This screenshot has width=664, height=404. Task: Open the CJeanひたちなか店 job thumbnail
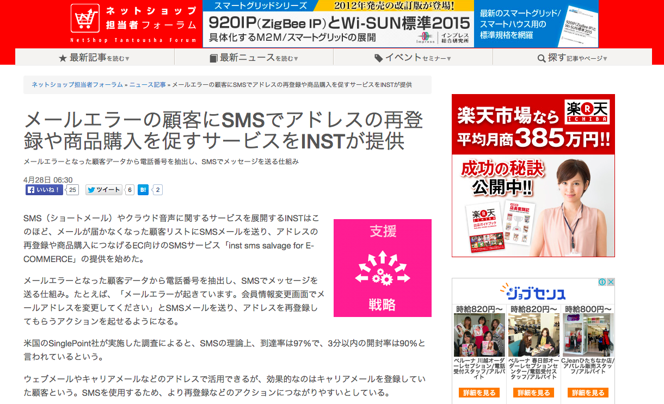[588, 335]
